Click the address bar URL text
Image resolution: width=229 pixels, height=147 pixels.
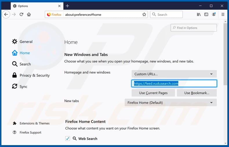click(83, 14)
